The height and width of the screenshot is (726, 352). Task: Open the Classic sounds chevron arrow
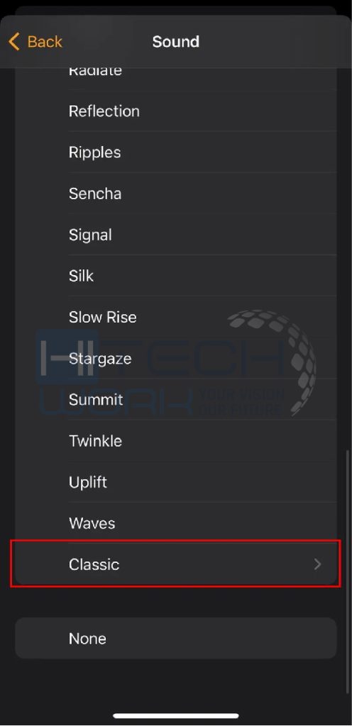click(x=317, y=564)
